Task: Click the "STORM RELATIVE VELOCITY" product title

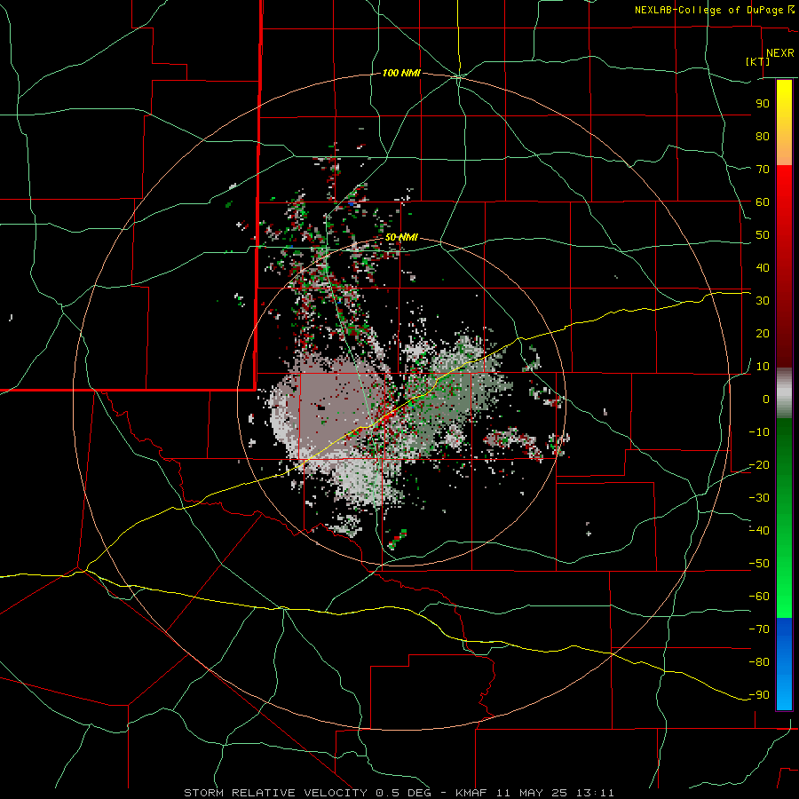Action: tap(275, 793)
